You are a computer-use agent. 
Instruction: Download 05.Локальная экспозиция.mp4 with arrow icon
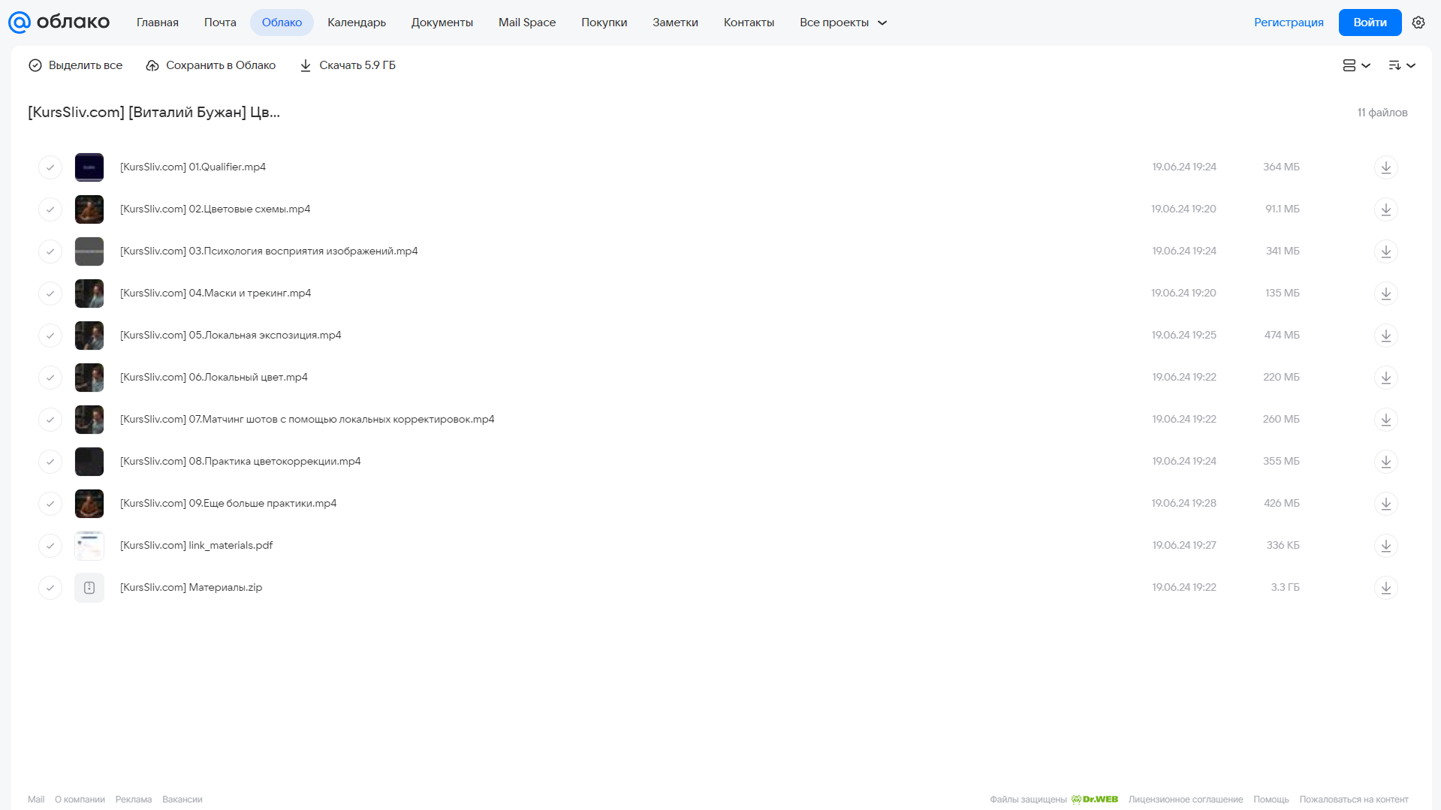(1385, 335)
